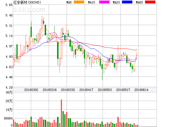Select the MA10 legend label
The width and height of the screenshot is (173, 127).
91,2
